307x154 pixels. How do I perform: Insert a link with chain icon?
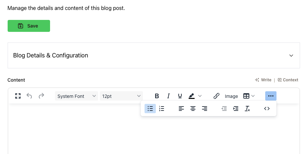point(216,96)
